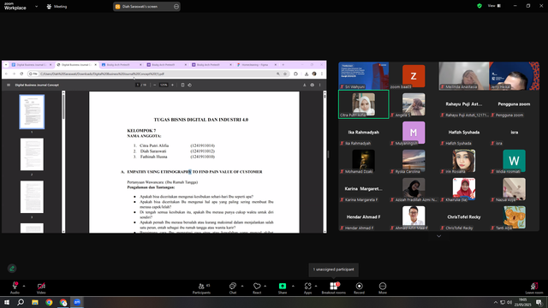Screen dimensions: 548x308
Task: Open the Windows notification center icon
Action: pyautogui.click(x=539, y=302)
